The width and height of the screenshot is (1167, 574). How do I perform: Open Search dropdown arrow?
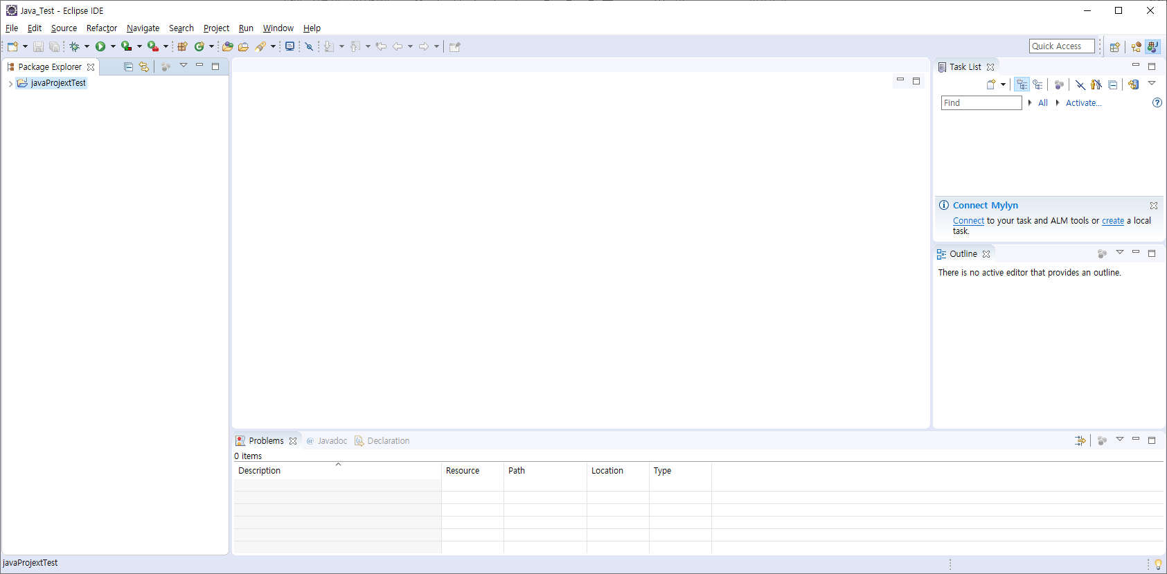pyautogui.click(x=273, y=46)
